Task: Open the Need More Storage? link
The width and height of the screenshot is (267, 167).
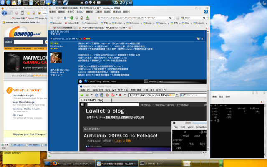Action: [24, 102]
